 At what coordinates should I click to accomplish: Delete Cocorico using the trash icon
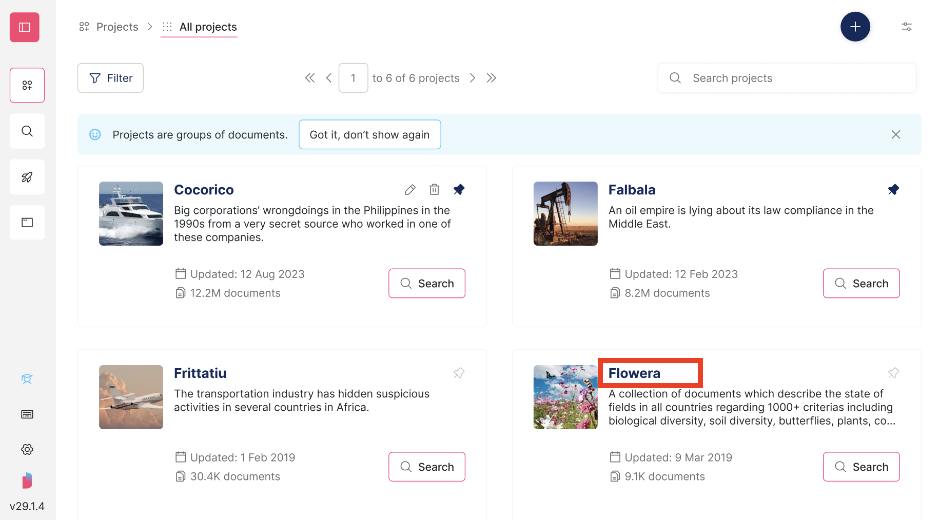point(434,189)
